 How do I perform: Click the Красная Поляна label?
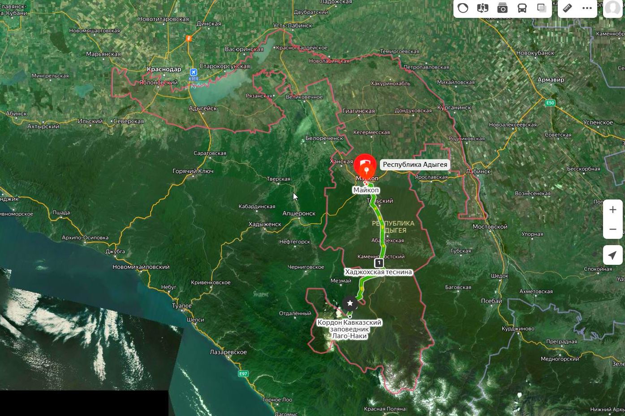click(385, 409)
